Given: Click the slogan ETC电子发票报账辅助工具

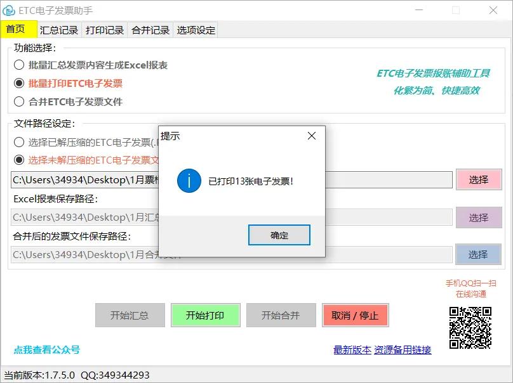Looking at the screenshot, I should click(x=433, y=73).
